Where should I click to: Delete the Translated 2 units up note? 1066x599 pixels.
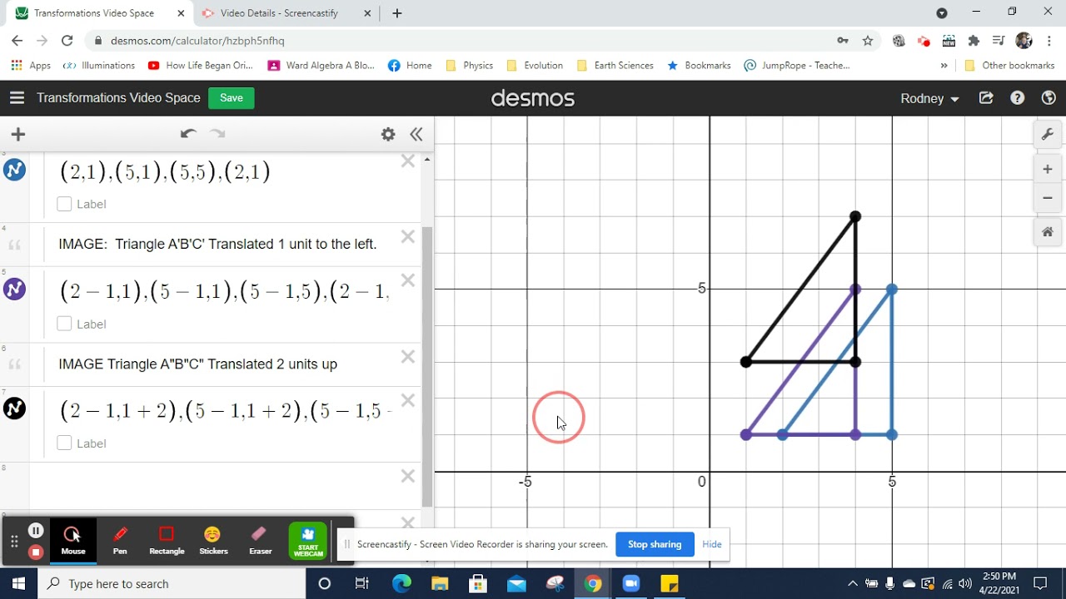tap(407, 357)
